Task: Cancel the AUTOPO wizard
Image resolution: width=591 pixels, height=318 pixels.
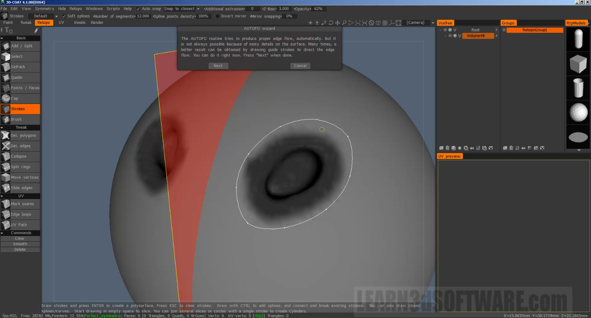Action: [300, 66]
